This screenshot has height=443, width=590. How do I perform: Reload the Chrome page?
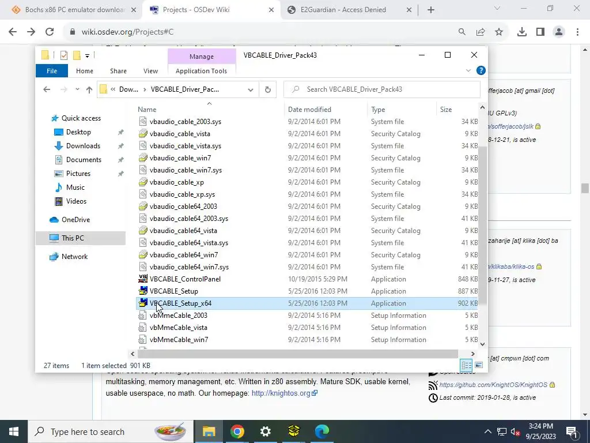(50, 32)
